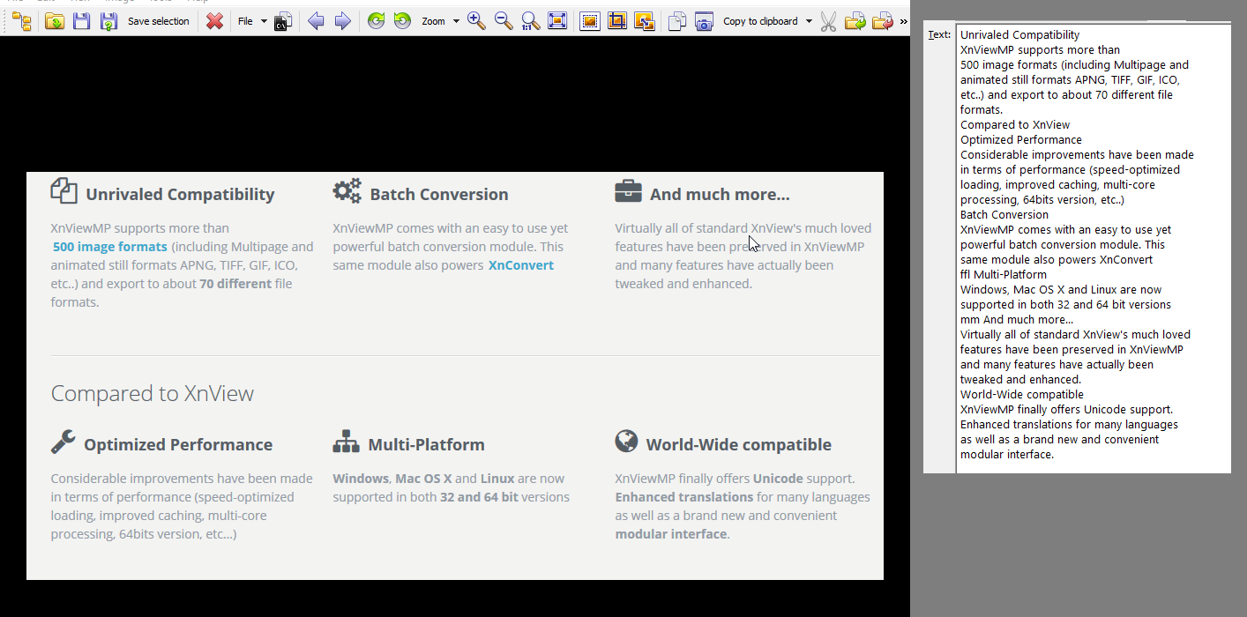
Task: Click the documents icon beside Unrivaled Compatibility
Action: click(x=63, y=190)
